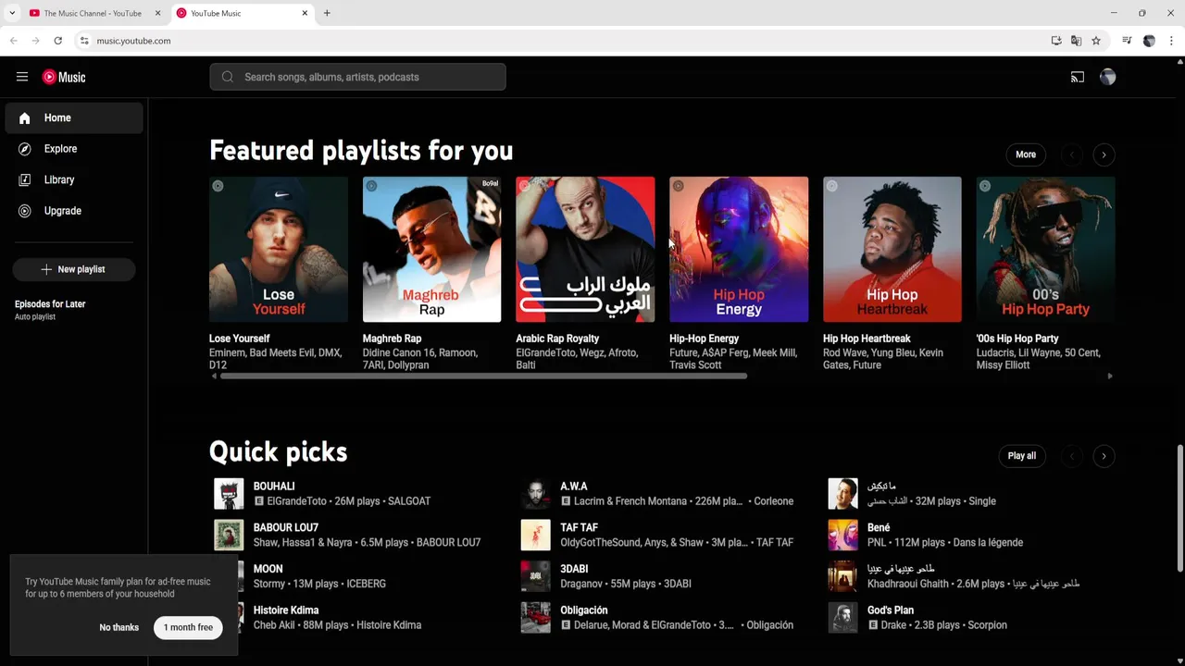Open the Maghreb Rap playlist thumbnail

[432, 250]
